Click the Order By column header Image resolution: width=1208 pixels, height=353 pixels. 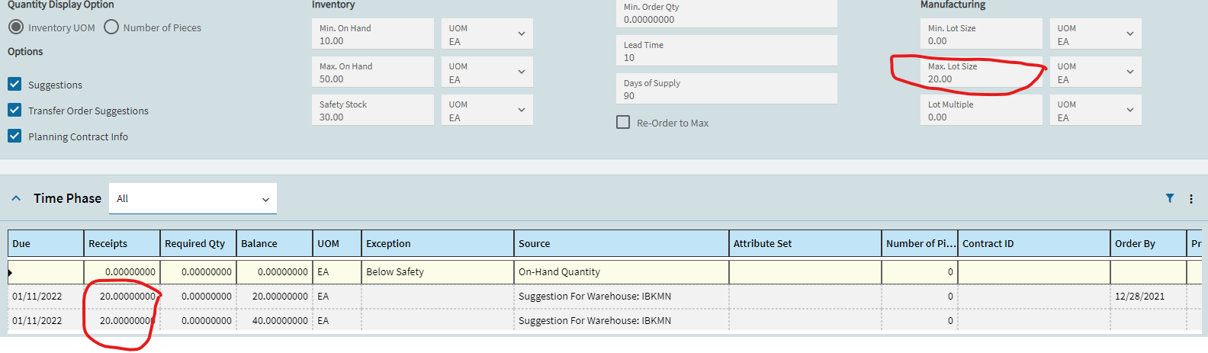(1149, 243)
